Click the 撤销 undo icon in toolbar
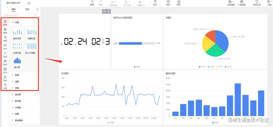Viewport: 273px width, 127px height. tap(92, 2)
